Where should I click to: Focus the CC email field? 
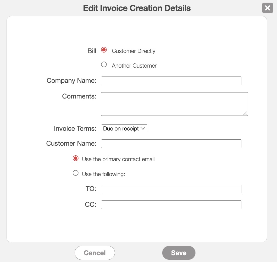171,205
